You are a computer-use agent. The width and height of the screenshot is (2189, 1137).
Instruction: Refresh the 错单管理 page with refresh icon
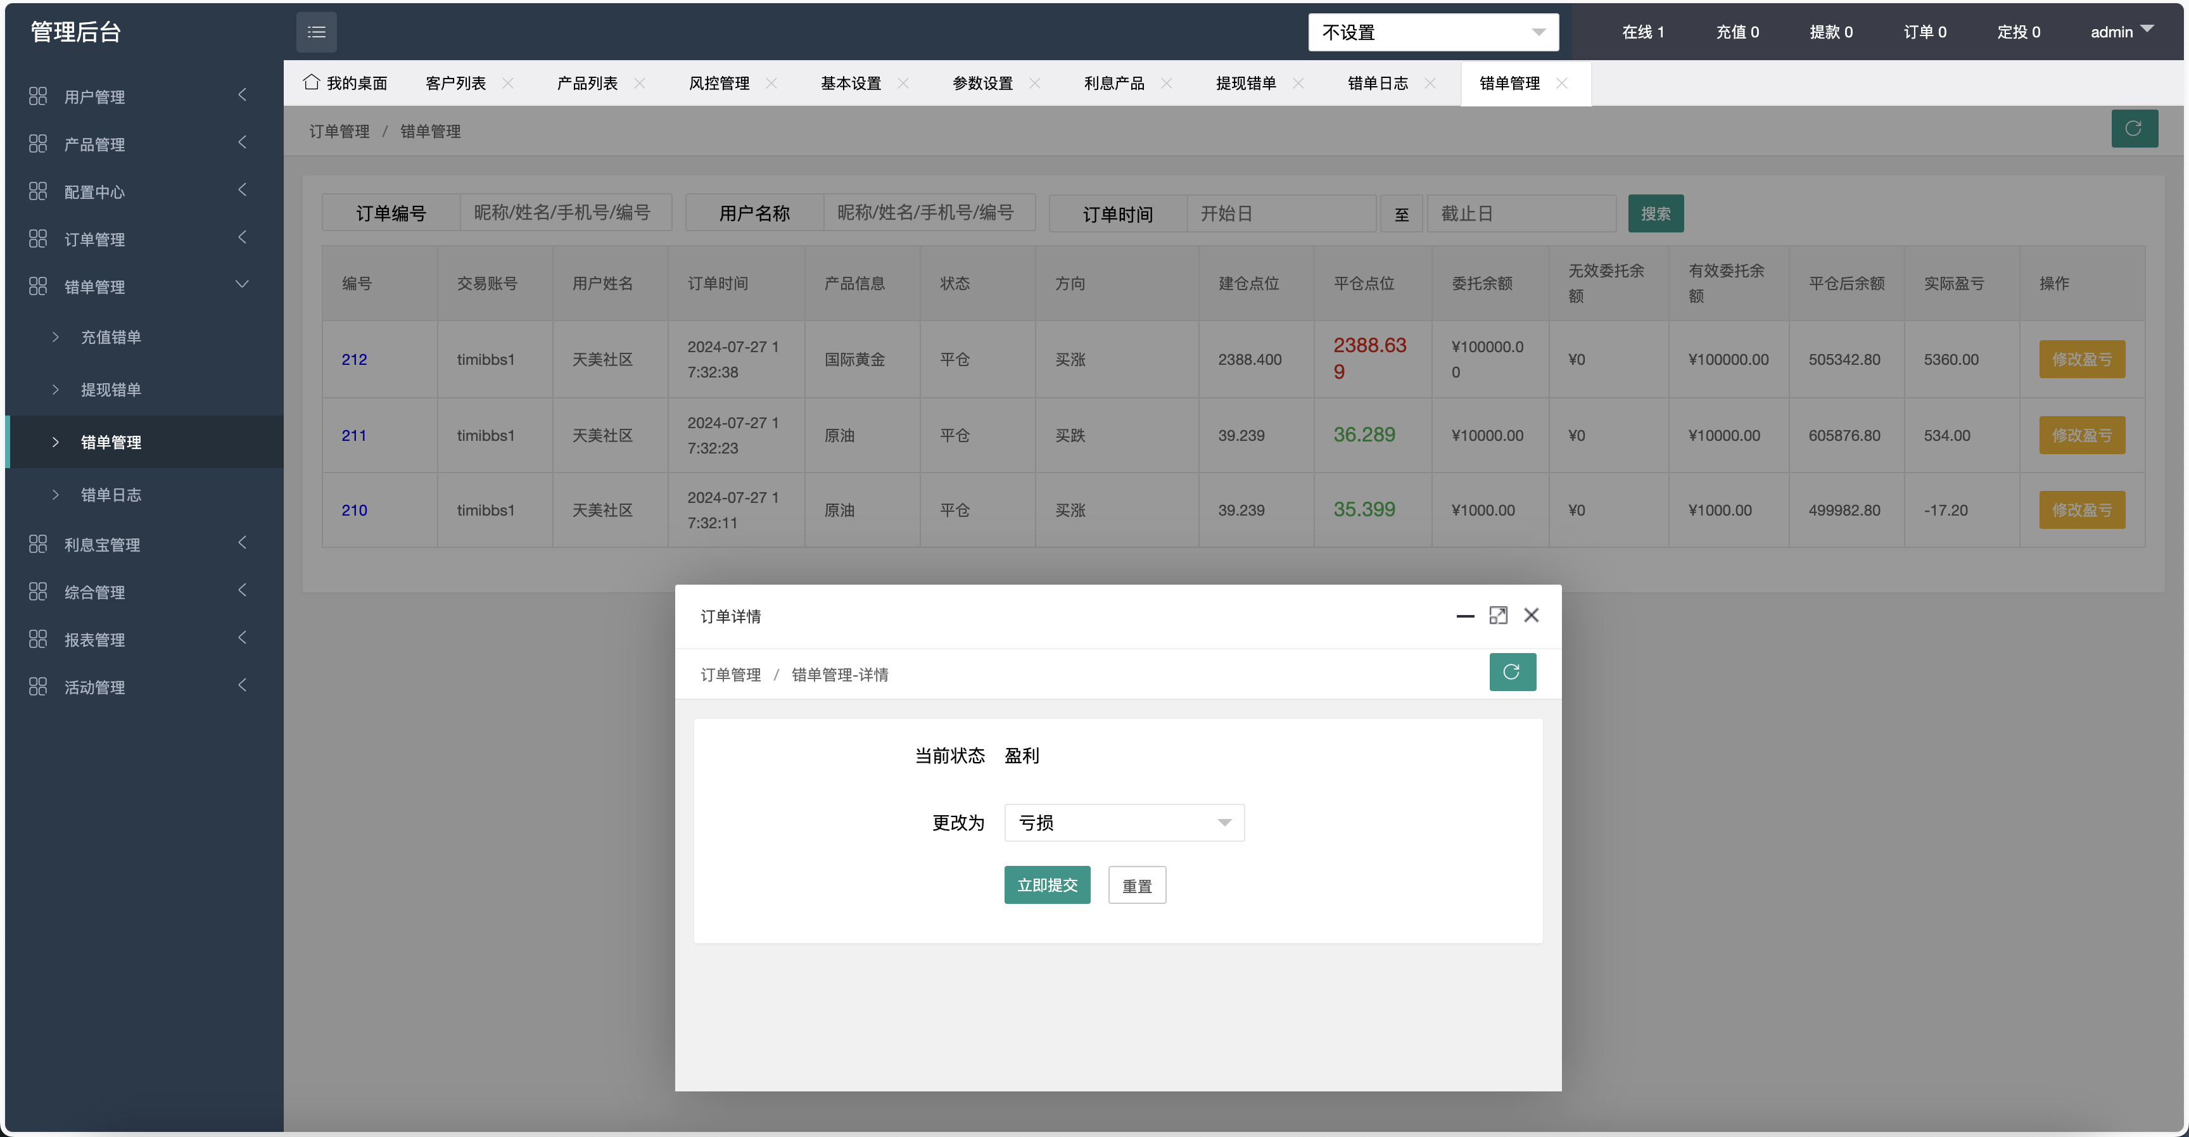(2135, 129)
